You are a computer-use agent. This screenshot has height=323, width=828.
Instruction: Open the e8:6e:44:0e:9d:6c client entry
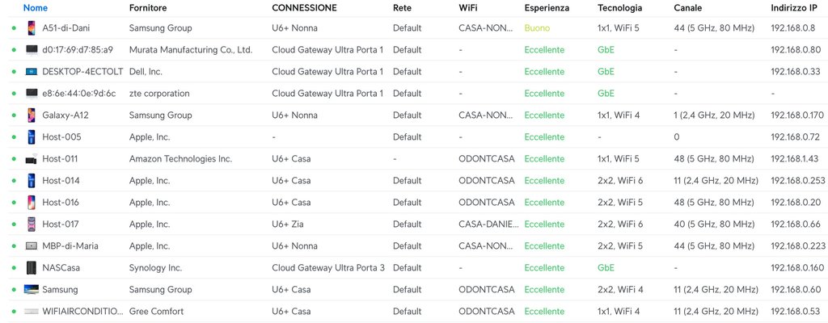(x=78, y=93)
